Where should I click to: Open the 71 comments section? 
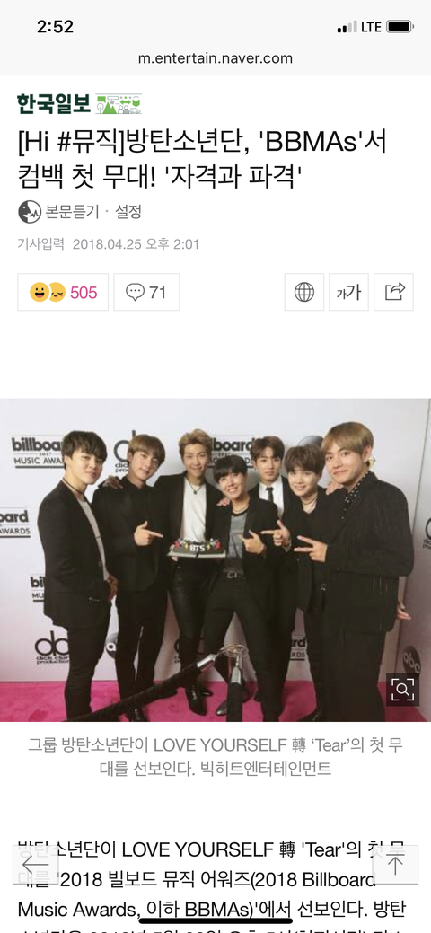pyautogui.click(x=146, y=292)
